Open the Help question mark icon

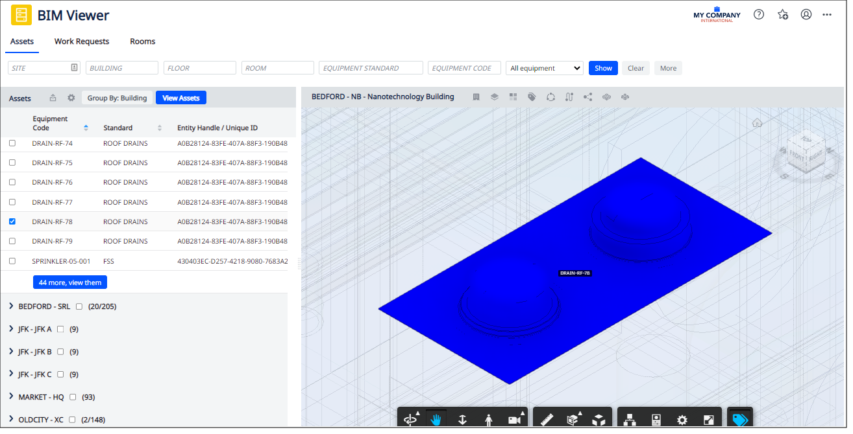pos(758,14)
